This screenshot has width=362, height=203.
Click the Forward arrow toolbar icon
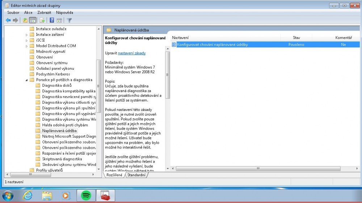tap(15, 20)
